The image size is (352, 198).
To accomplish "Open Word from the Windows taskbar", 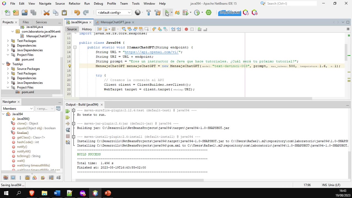I will [x=57, y=193].
